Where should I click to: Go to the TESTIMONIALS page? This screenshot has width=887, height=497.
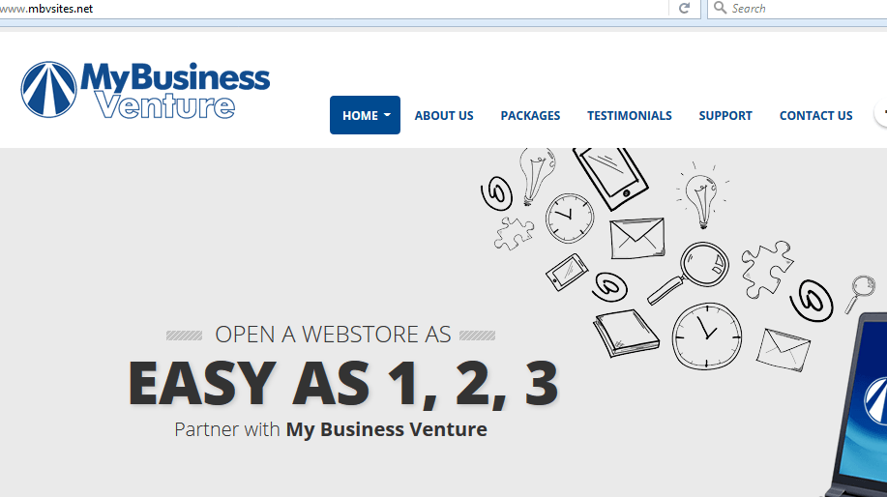click(x=630, y=115)
